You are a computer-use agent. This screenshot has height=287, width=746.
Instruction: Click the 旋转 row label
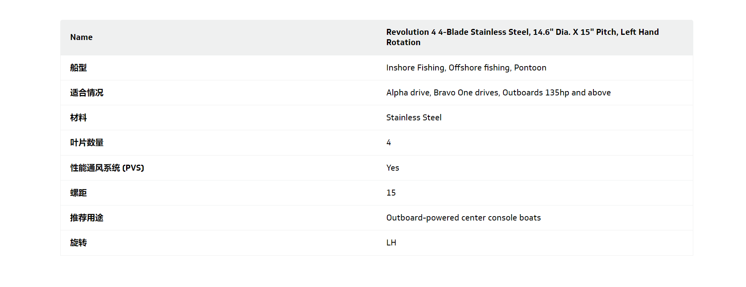(x=78, y=243)
